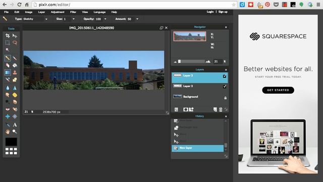Click the Navigator image thumbnail
323x182 pixels.
click(x=190, y=36)
